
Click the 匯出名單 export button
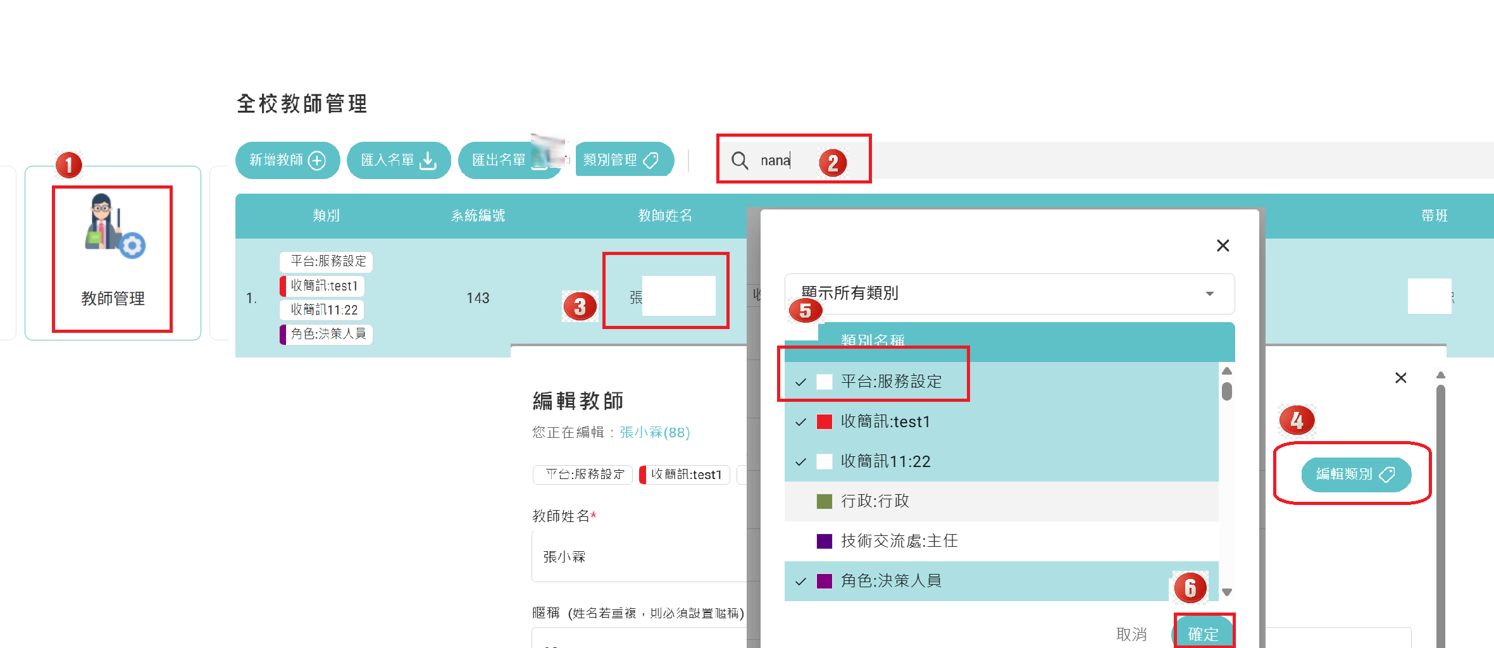(x=509, y=160)
